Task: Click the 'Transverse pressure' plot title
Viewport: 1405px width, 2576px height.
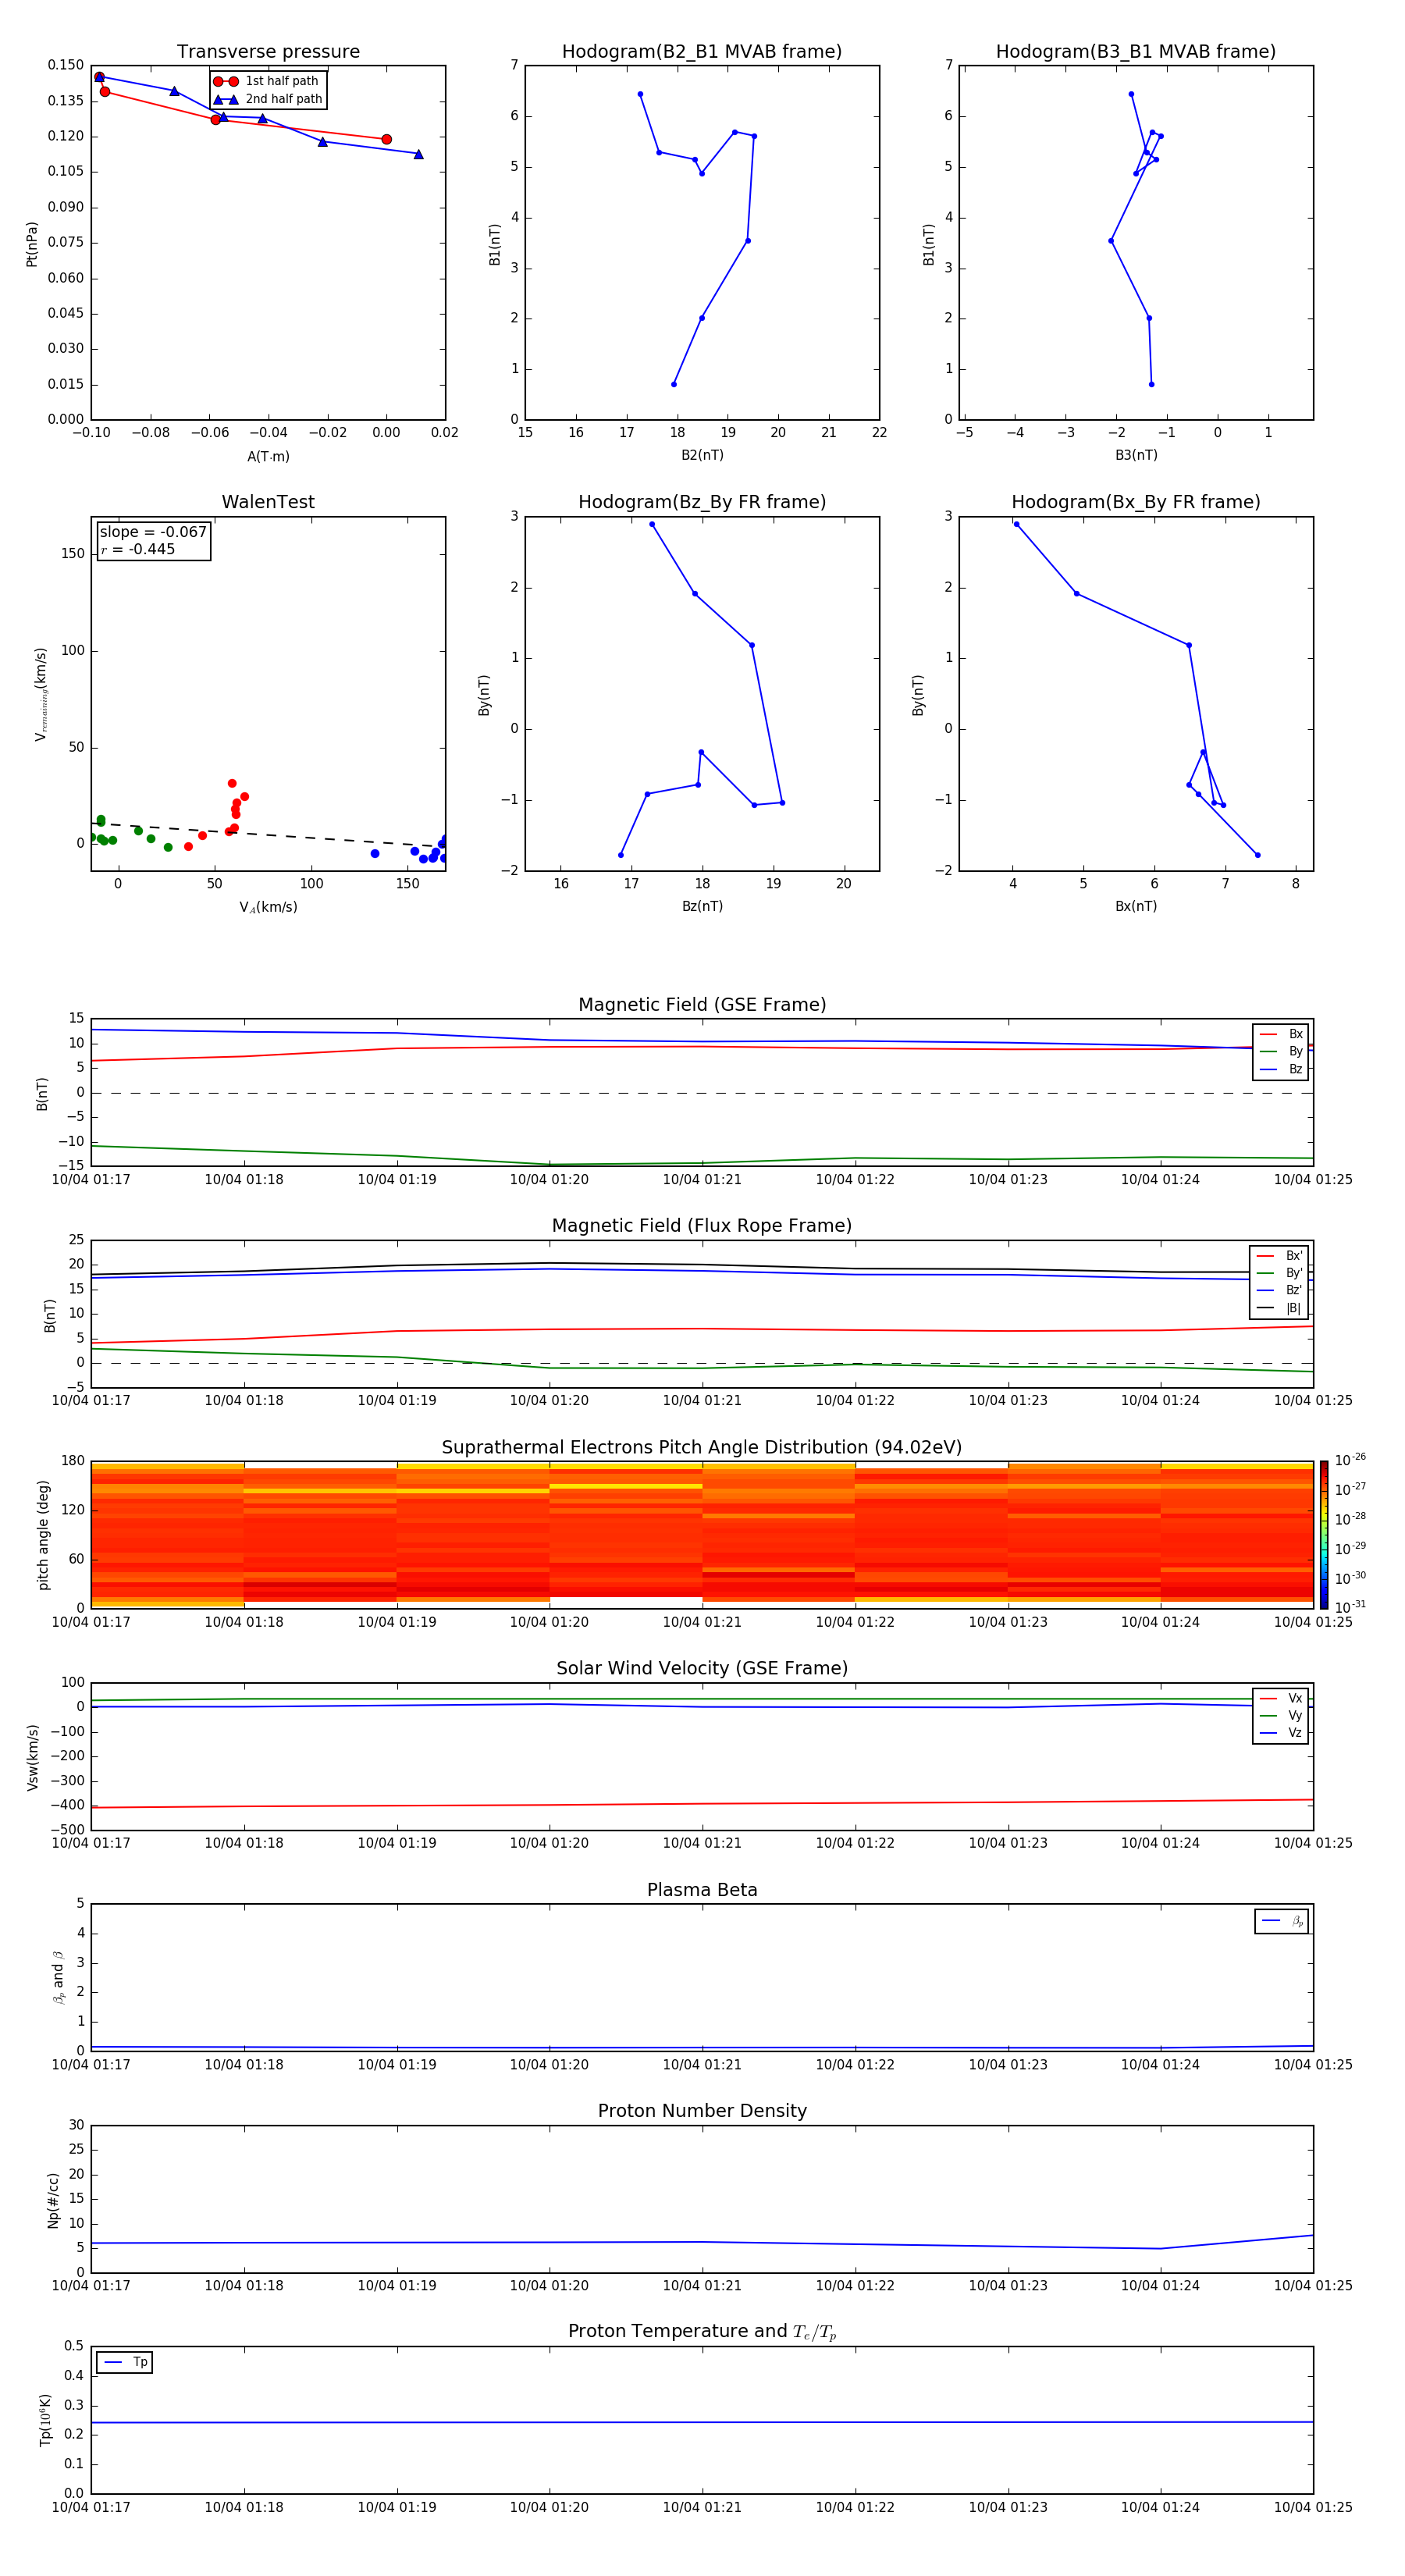Action: click(268, 52)
